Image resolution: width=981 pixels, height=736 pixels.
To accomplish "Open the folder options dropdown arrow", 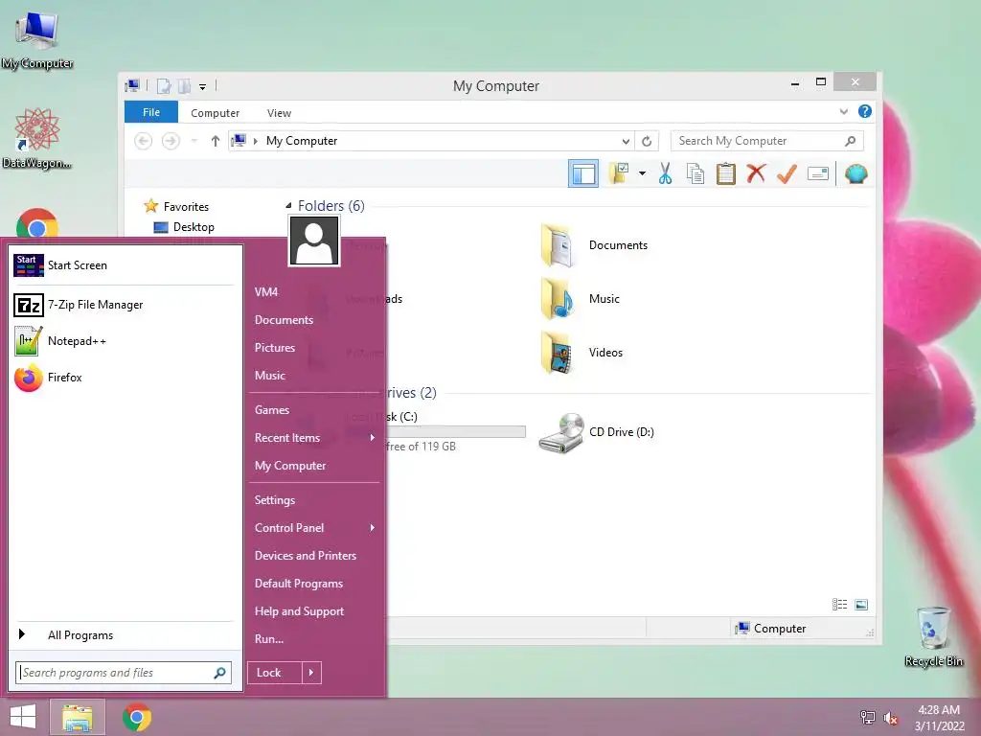I will (642, 173).
